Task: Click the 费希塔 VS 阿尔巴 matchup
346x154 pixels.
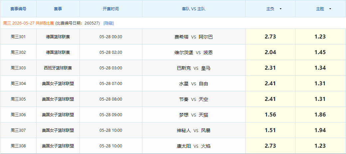Action: tap(194, 37)
